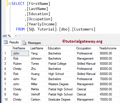Select row header number 9
The height and width of the screenshot is (103, 120).
(7, 94)
